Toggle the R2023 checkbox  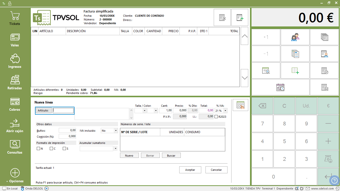click(216, 116)
